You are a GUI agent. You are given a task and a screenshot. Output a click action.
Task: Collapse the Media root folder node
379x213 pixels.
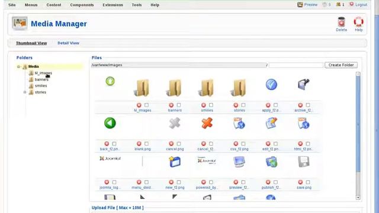tap(18, 66)
